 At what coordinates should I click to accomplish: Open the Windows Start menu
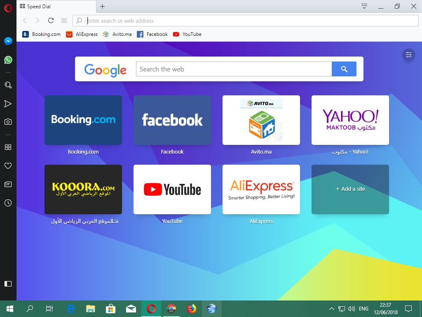(x=10, y=309)
